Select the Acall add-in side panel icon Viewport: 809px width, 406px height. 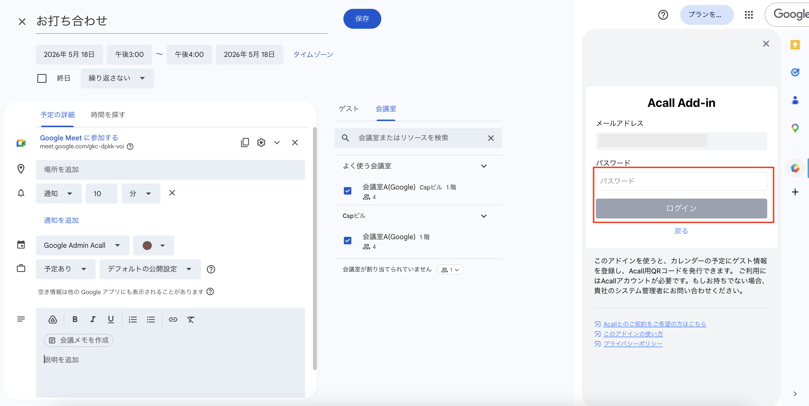[795, 168]
